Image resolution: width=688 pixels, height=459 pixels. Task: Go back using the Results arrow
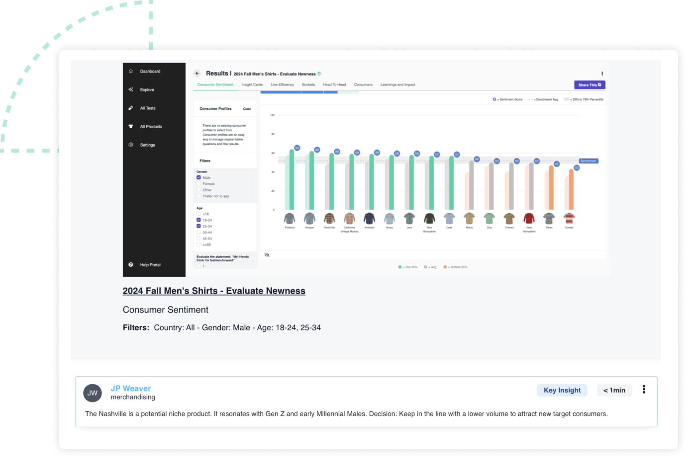pyautogui.click(x=197, y=73)
